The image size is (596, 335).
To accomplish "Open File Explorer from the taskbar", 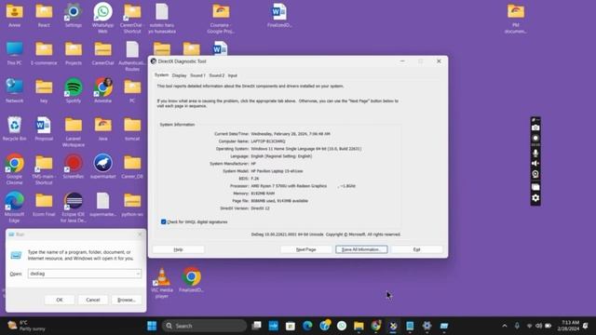I will click(x=359, y=326).
